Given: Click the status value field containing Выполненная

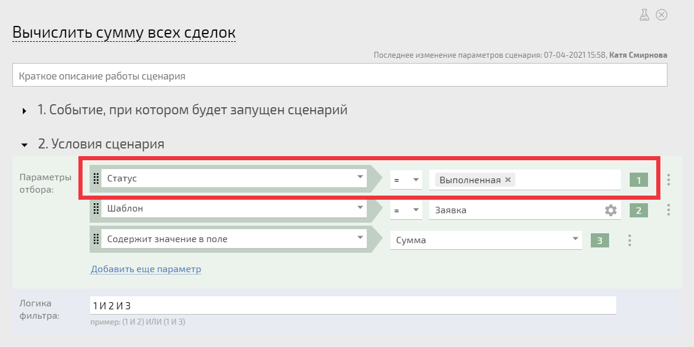Looking at the screenshot, I should coord(525,180).
